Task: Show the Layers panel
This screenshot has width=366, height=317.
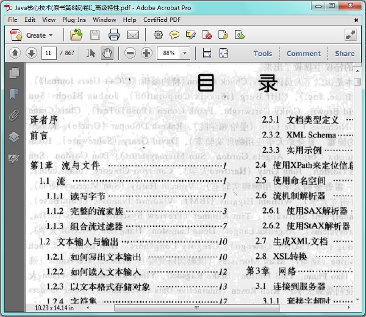Action: pos(14,137)
